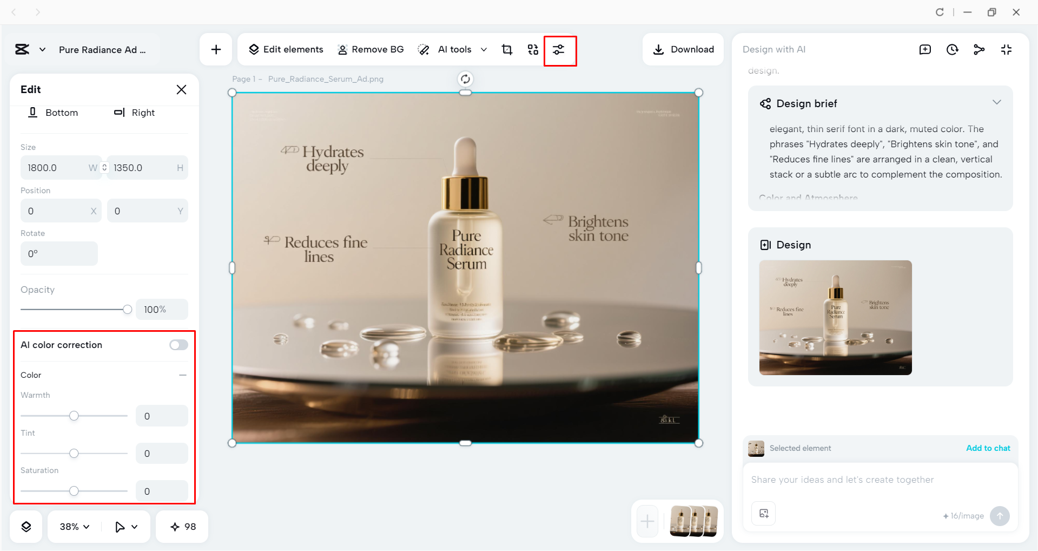Click the share icon in Design with AI
The height and width of the screenshot is (551, 1038).
click(x=979, y=49)
